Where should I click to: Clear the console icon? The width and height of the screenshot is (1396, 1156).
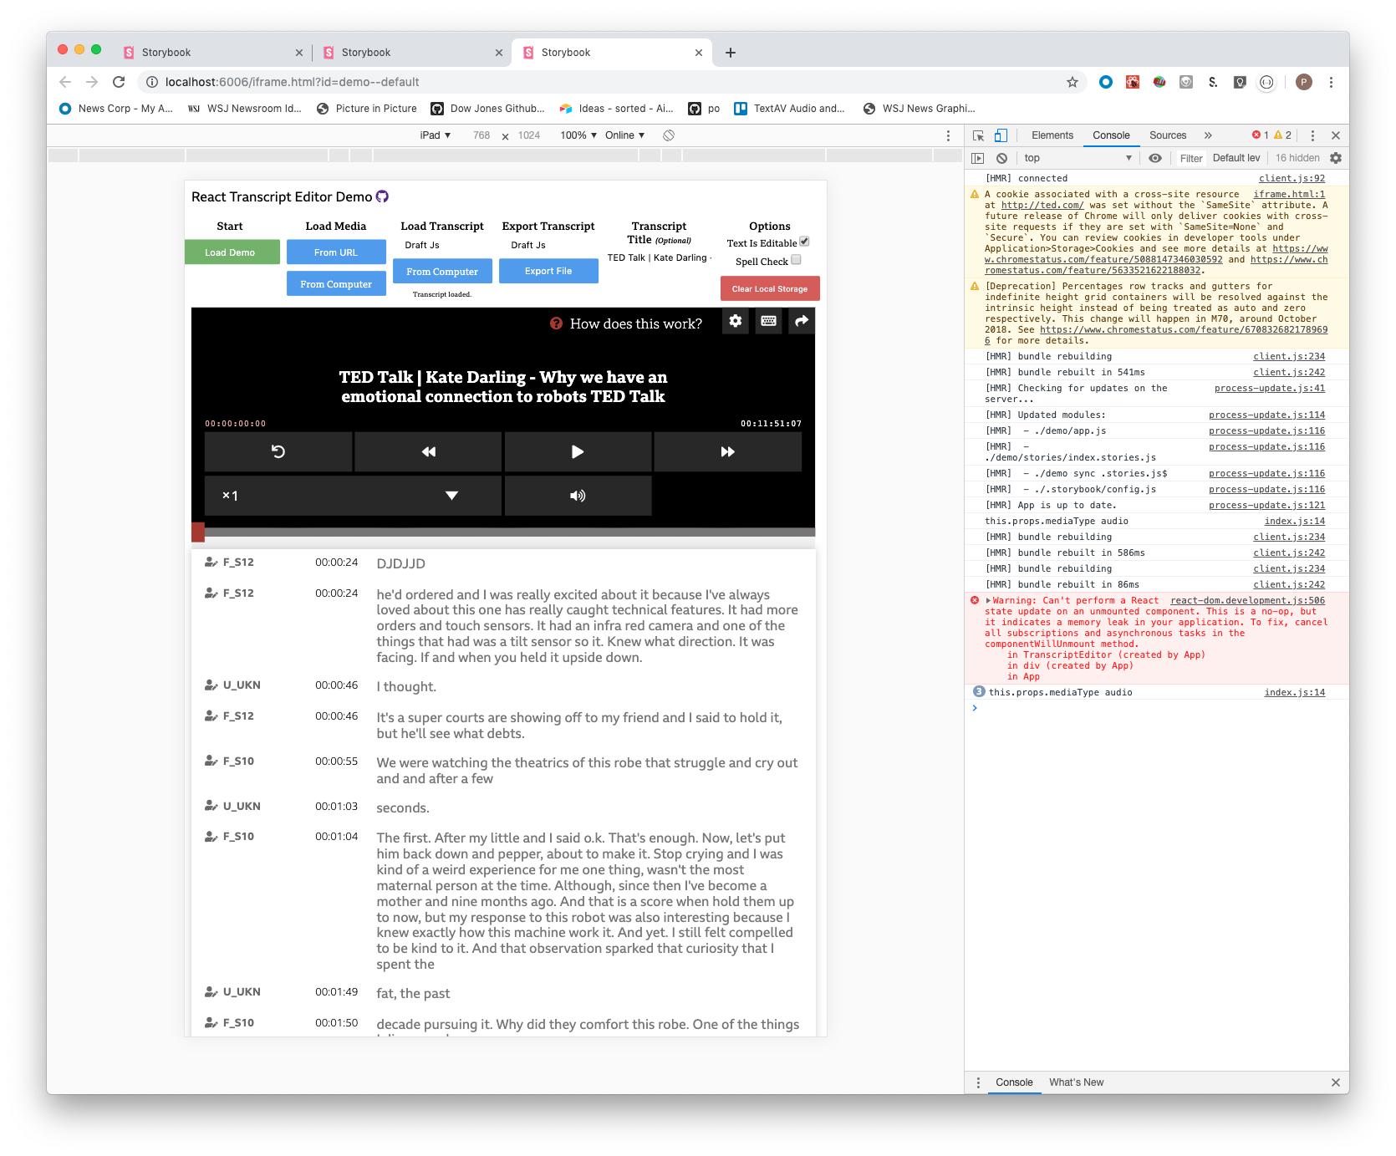tap(1001, 158)
